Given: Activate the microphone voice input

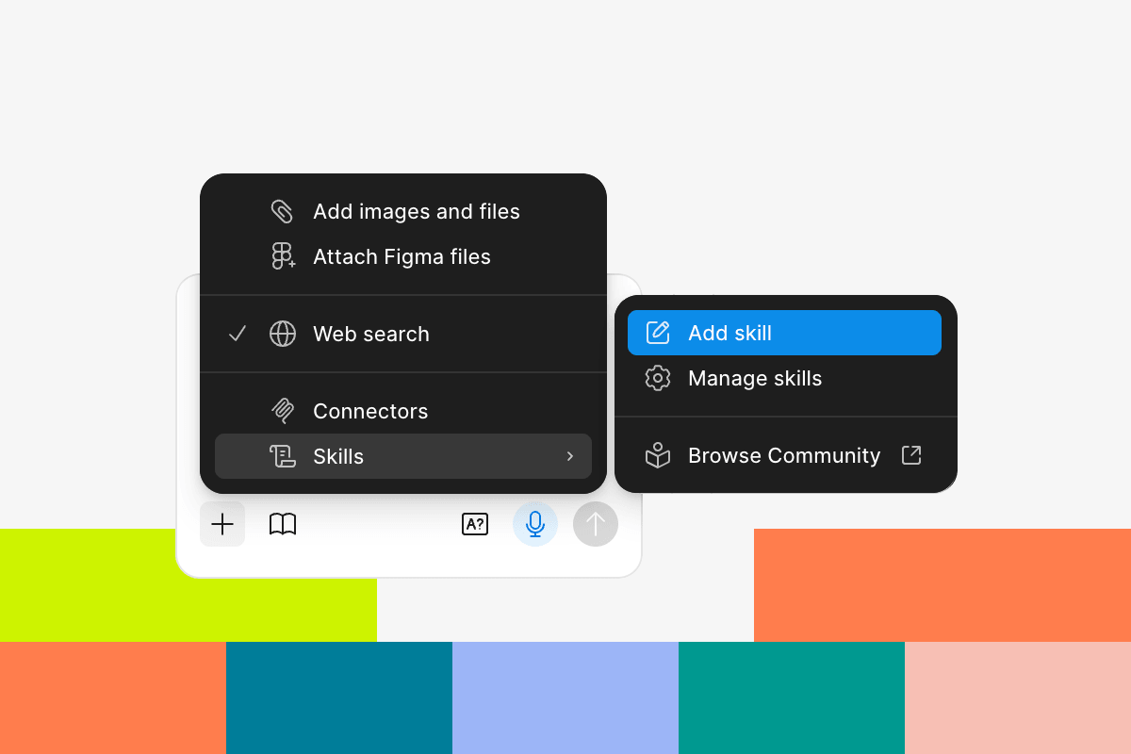Looking at the screenshot, I should pos(535,524).
